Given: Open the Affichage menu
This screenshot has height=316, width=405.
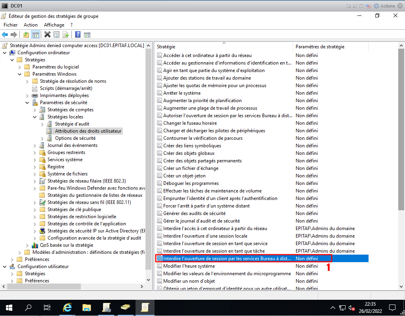Looking at the screenshot, I should 54,25.
